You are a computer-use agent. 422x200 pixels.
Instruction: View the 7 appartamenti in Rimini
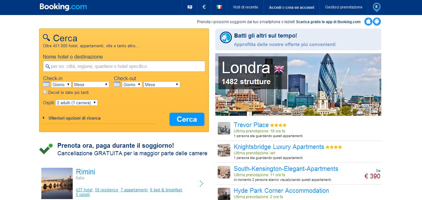tap(134, 190)
